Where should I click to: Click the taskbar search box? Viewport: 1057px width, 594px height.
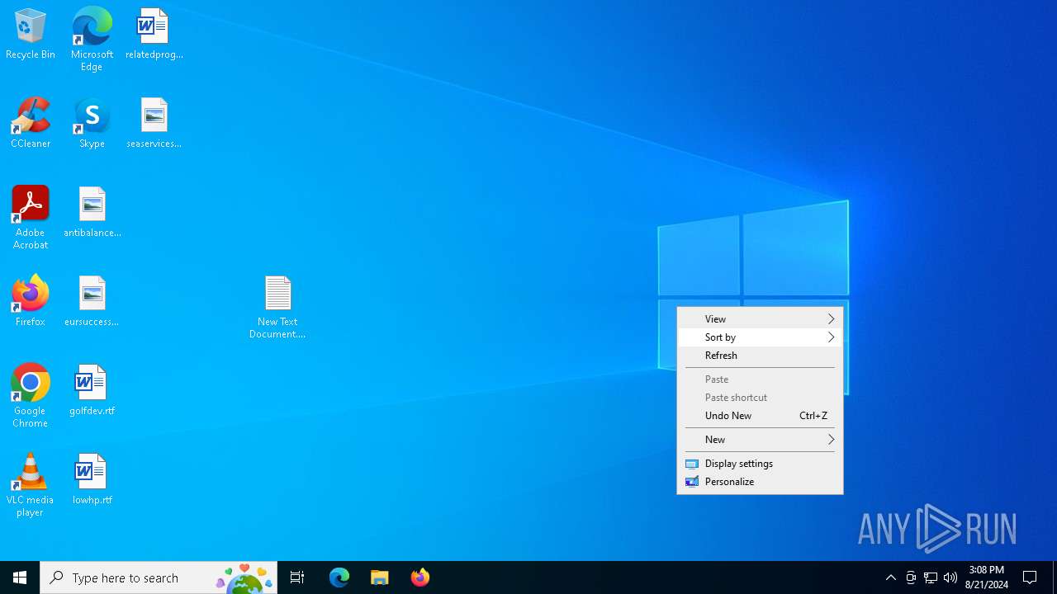[159, 577]
